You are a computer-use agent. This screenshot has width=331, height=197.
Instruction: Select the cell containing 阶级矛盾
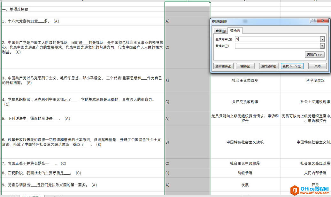point(245,173)
